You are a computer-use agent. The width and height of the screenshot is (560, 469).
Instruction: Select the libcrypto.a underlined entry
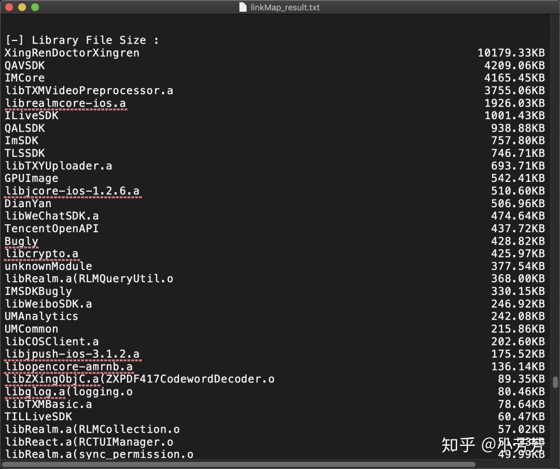tap(41, 253)
